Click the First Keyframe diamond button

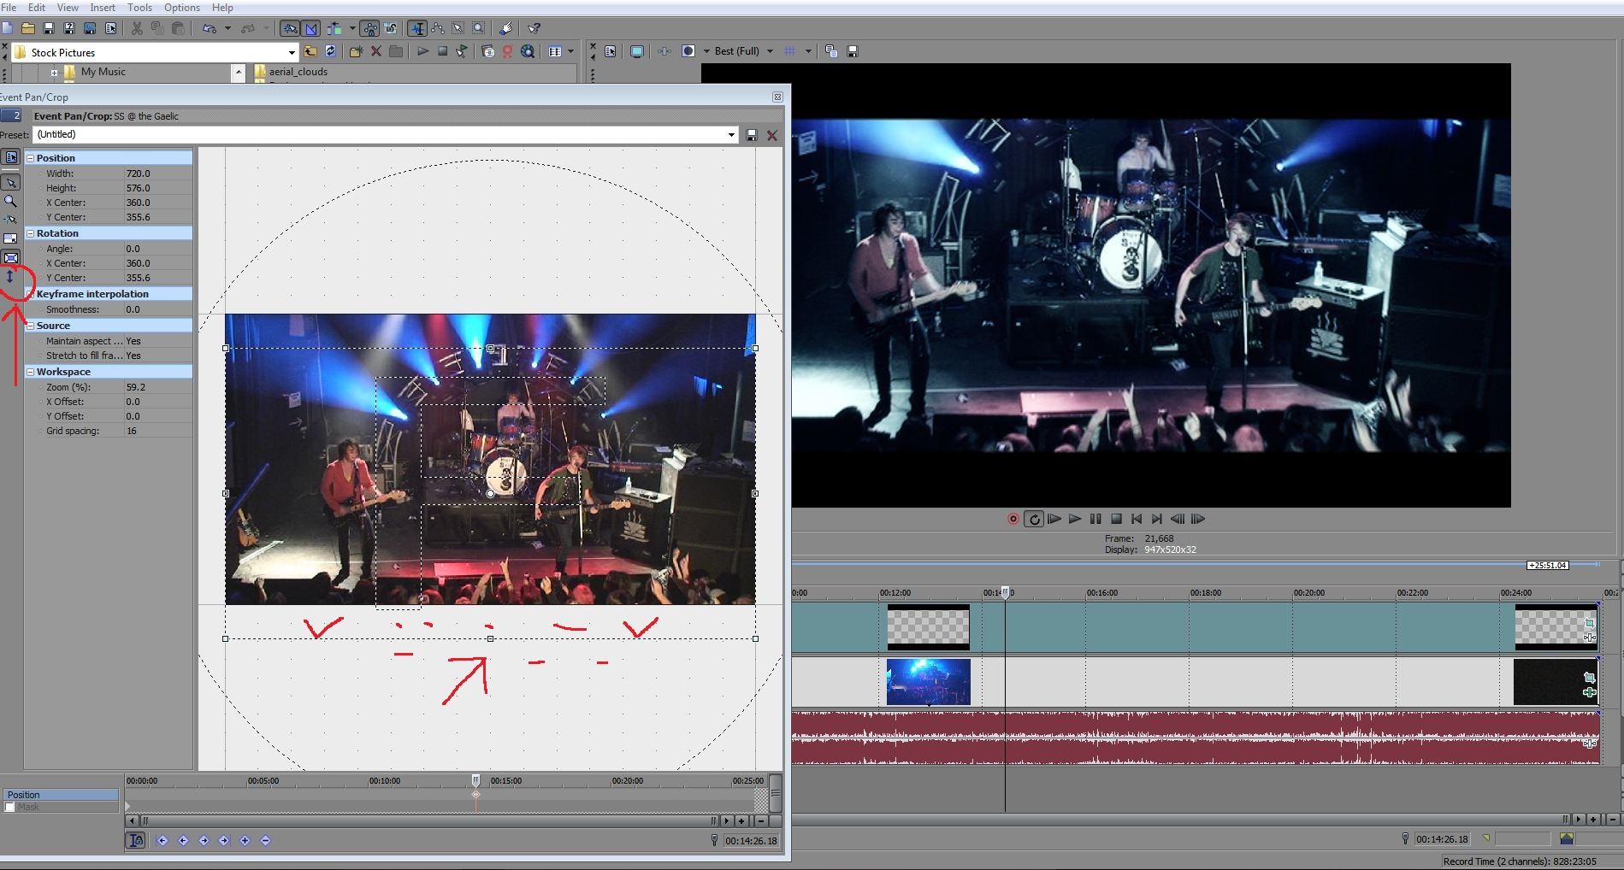coord(162,840)
